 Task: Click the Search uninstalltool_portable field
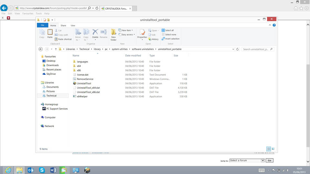click(x=258, y=49)
